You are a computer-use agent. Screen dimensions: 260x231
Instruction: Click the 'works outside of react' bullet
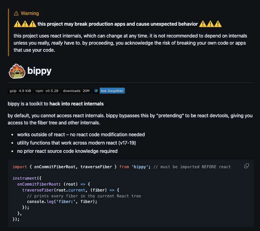81,135
